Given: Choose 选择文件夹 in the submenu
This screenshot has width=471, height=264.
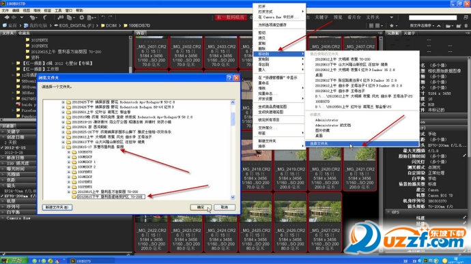Looking at the screenshot, I should [362, 143].
